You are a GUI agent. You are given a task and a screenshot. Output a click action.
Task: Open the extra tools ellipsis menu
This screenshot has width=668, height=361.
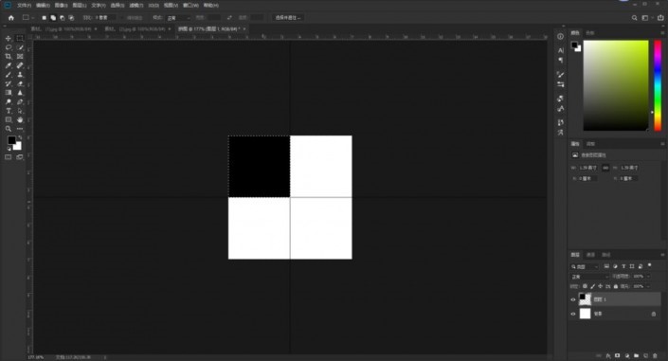[x=20, y=129]
